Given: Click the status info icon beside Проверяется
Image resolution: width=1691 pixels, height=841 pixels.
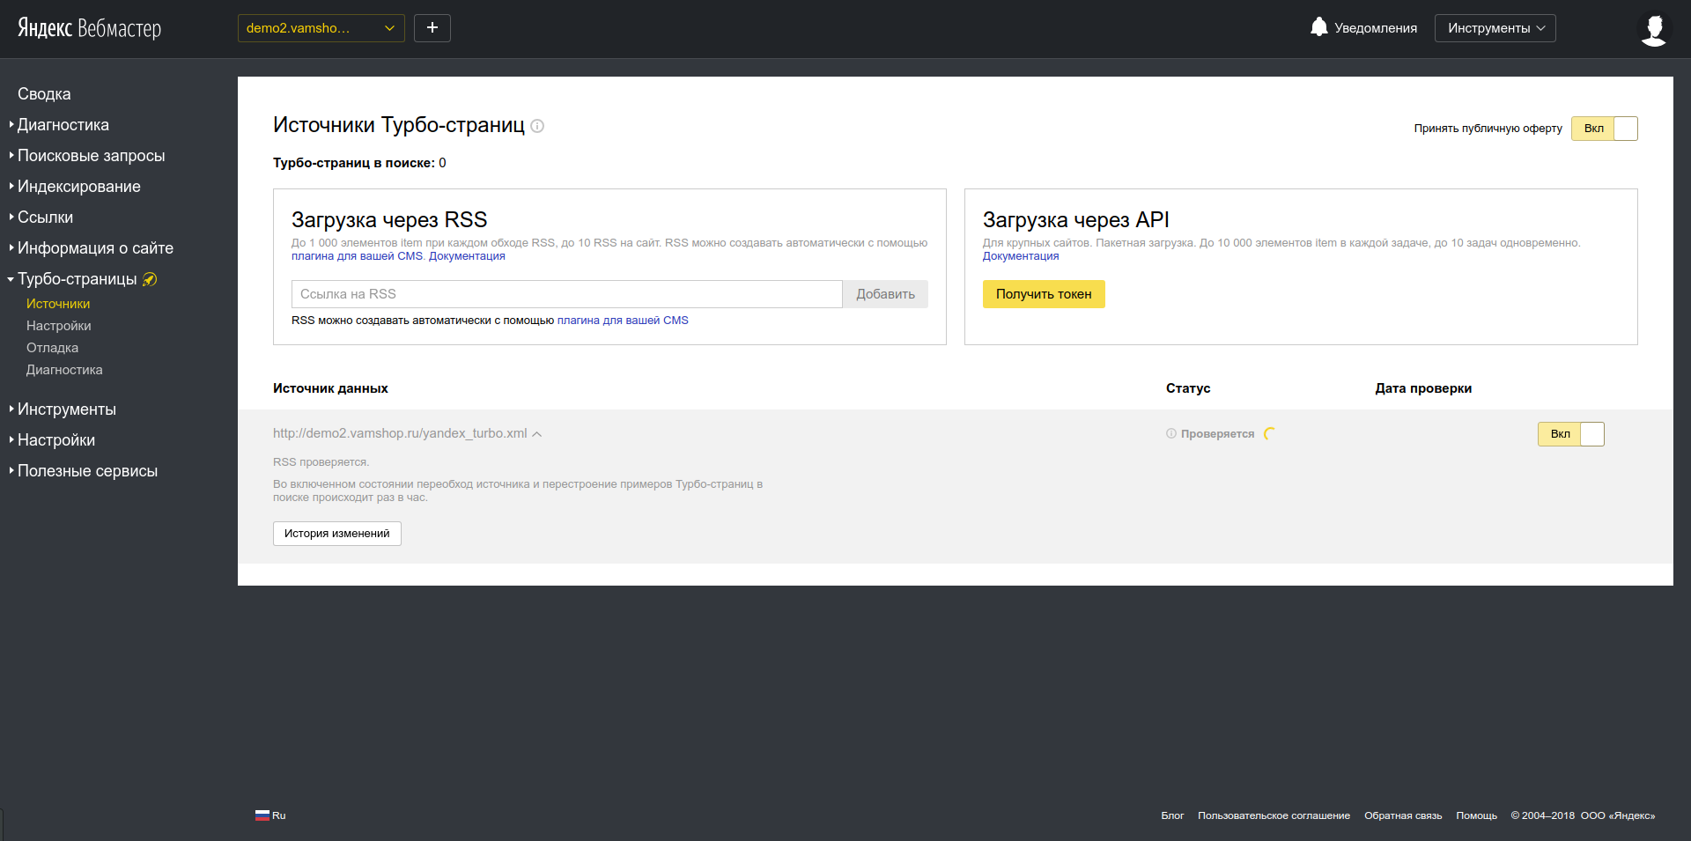Looking at the screenshot, I should pyautogui.click(x=1171, y=433).
